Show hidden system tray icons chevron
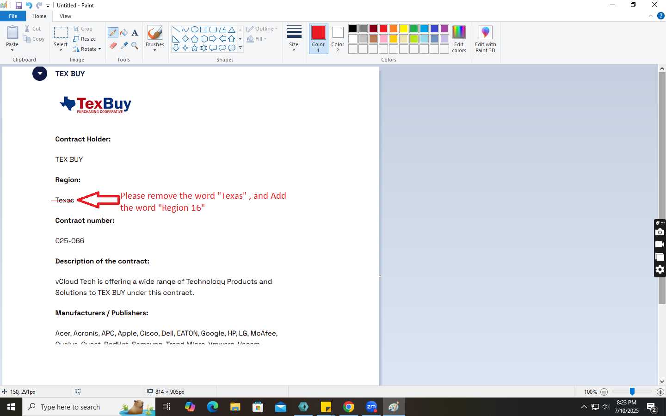 point(584,407)
